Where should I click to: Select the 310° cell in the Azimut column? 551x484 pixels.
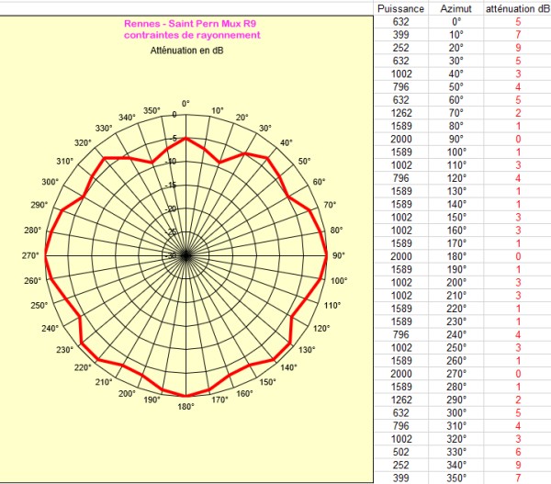455,426
